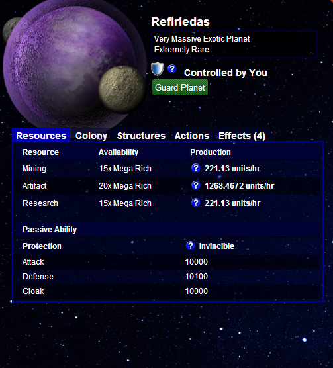Open Mining production help icon
The image size is (333, 368).
[195, 168]
